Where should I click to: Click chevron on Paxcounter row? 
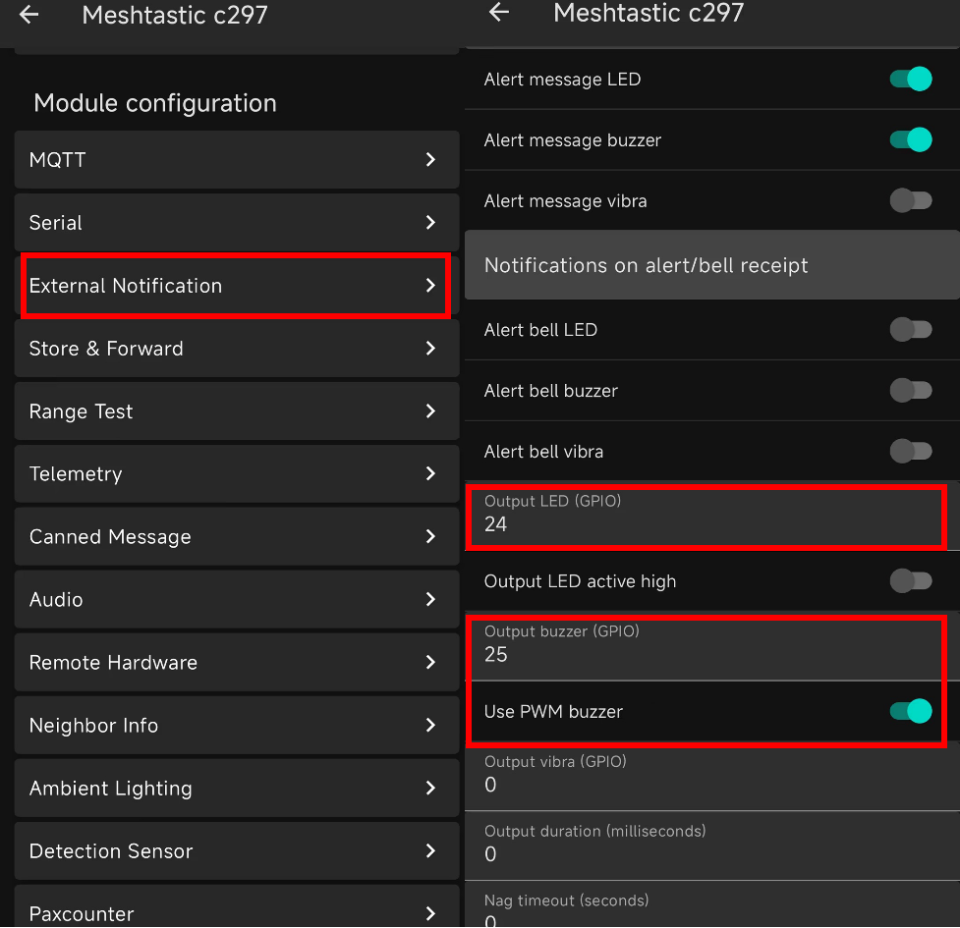click(x=430, y=914)
